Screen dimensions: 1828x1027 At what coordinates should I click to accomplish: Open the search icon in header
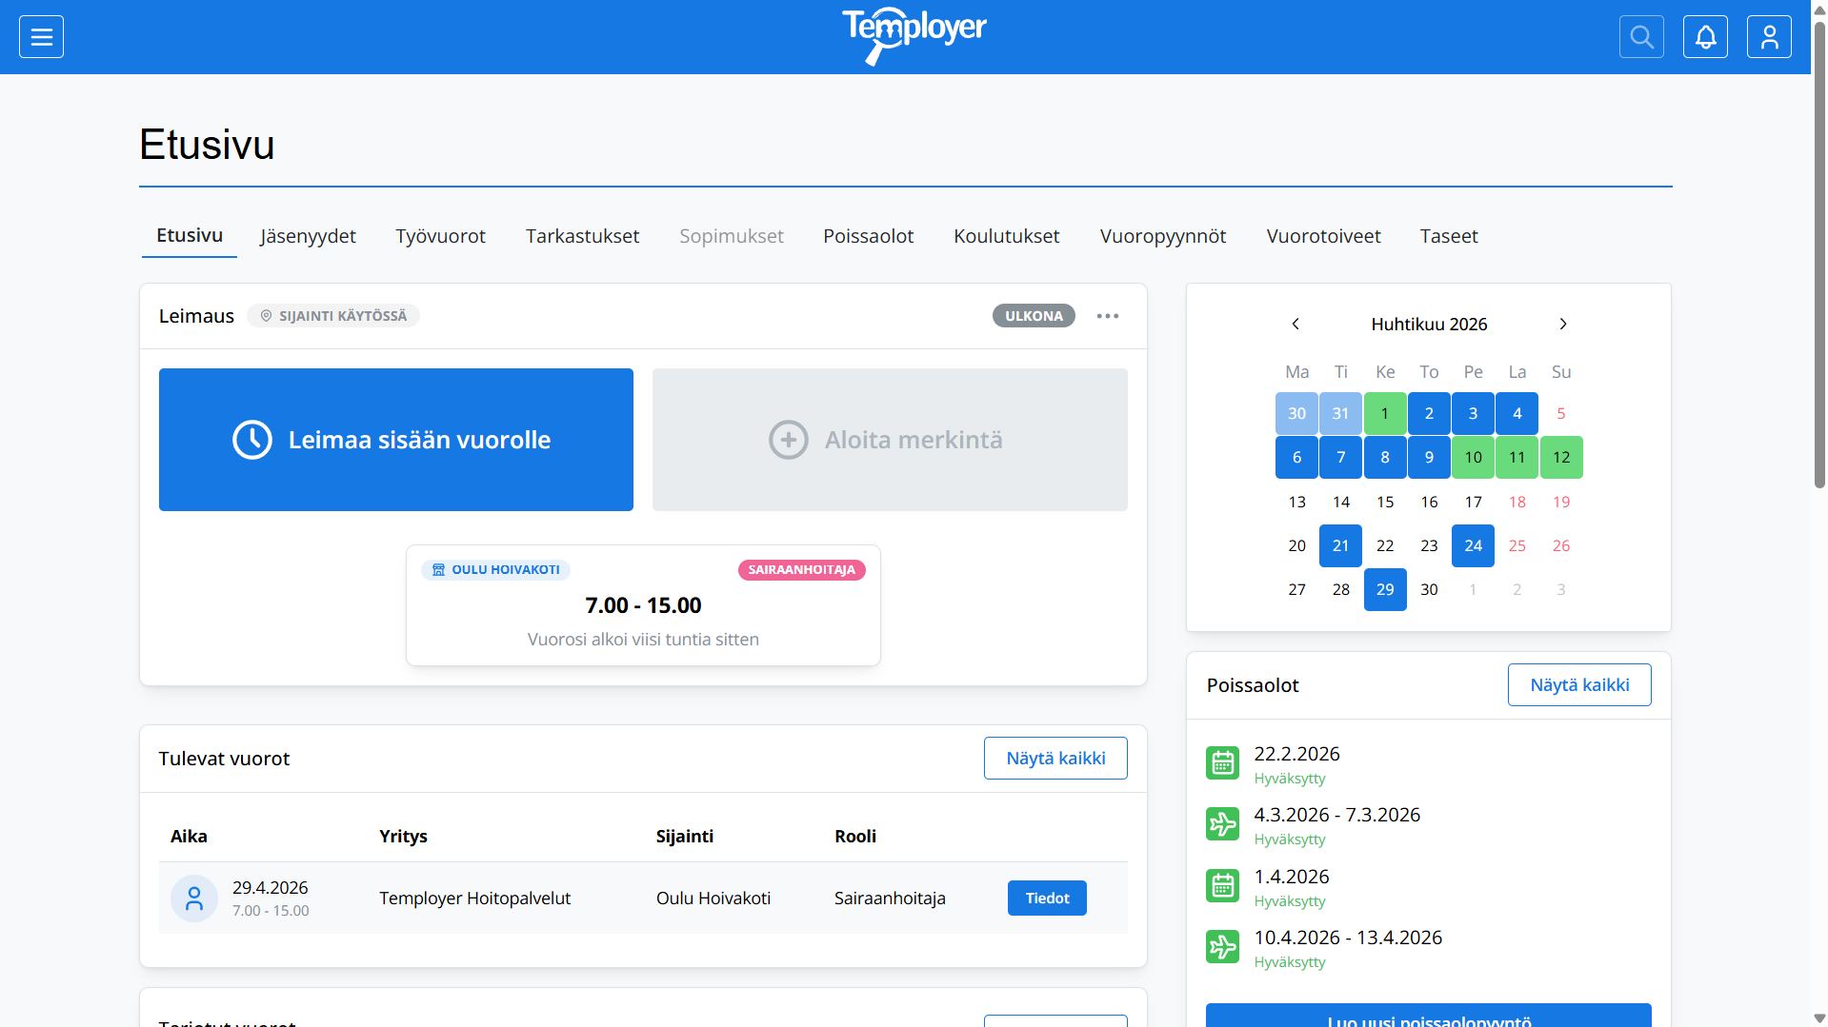(1641, 37)
